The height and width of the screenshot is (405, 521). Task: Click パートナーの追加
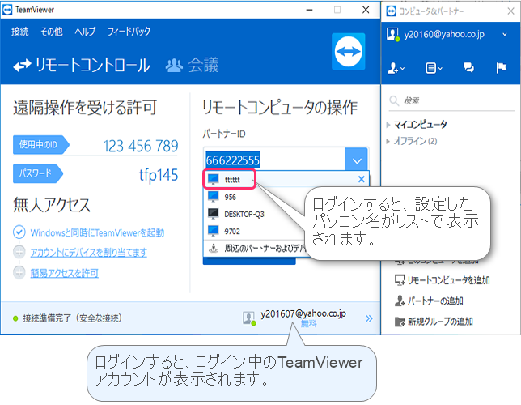(x=429, y=301)
